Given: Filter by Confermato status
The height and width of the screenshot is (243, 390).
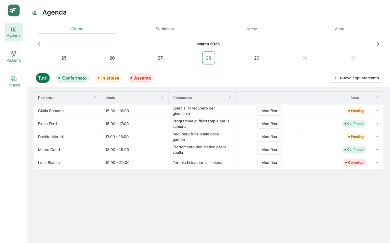Looking at the screenshot, I should (x=72, y=78).
